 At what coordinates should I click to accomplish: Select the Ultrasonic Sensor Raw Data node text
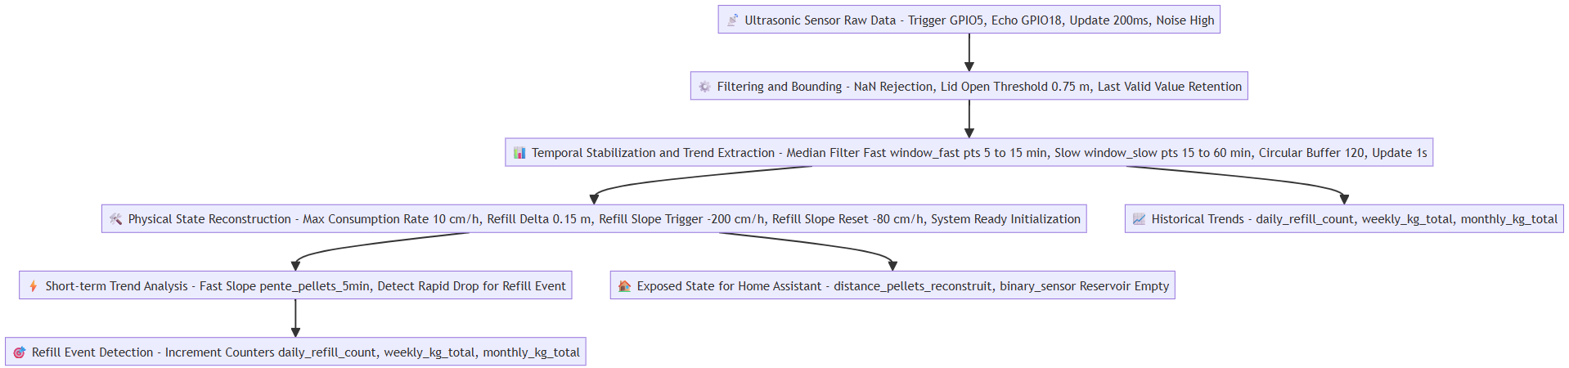pos(979,20)
